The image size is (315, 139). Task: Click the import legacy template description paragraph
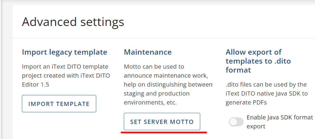click(x=66, y=76)
